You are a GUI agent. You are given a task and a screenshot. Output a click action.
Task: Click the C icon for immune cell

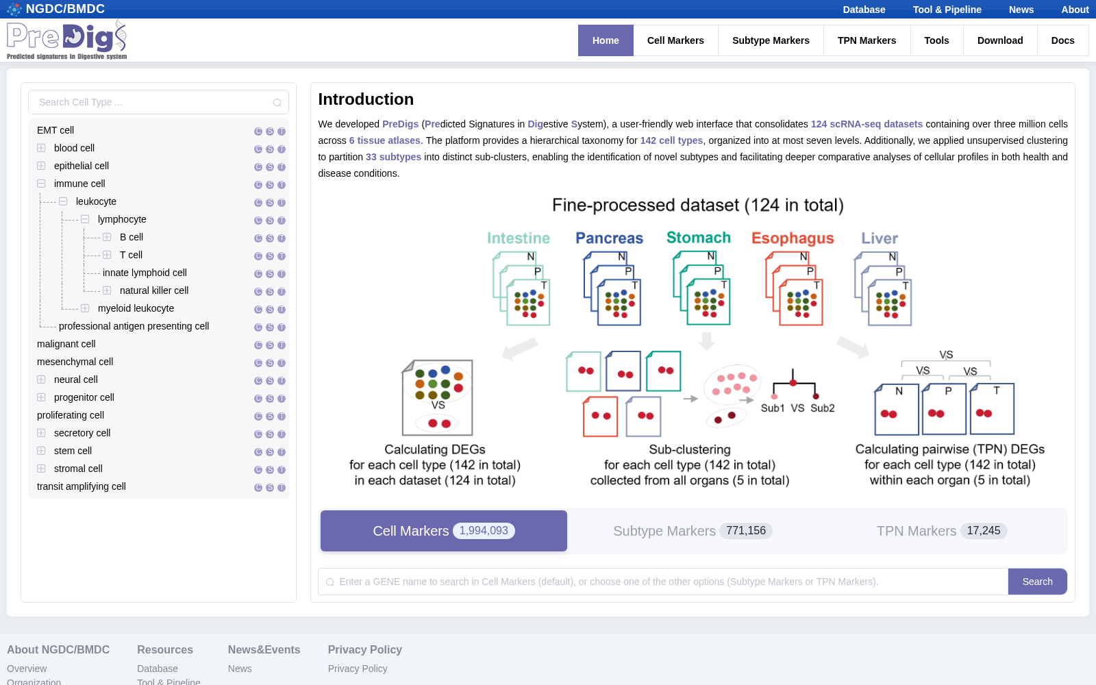[x=258, y=185]
